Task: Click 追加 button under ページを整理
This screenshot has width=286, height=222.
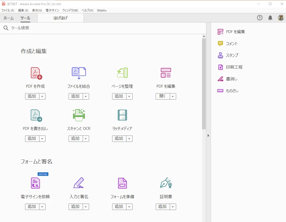Action: pyautogui.click(x=119, y=96)
